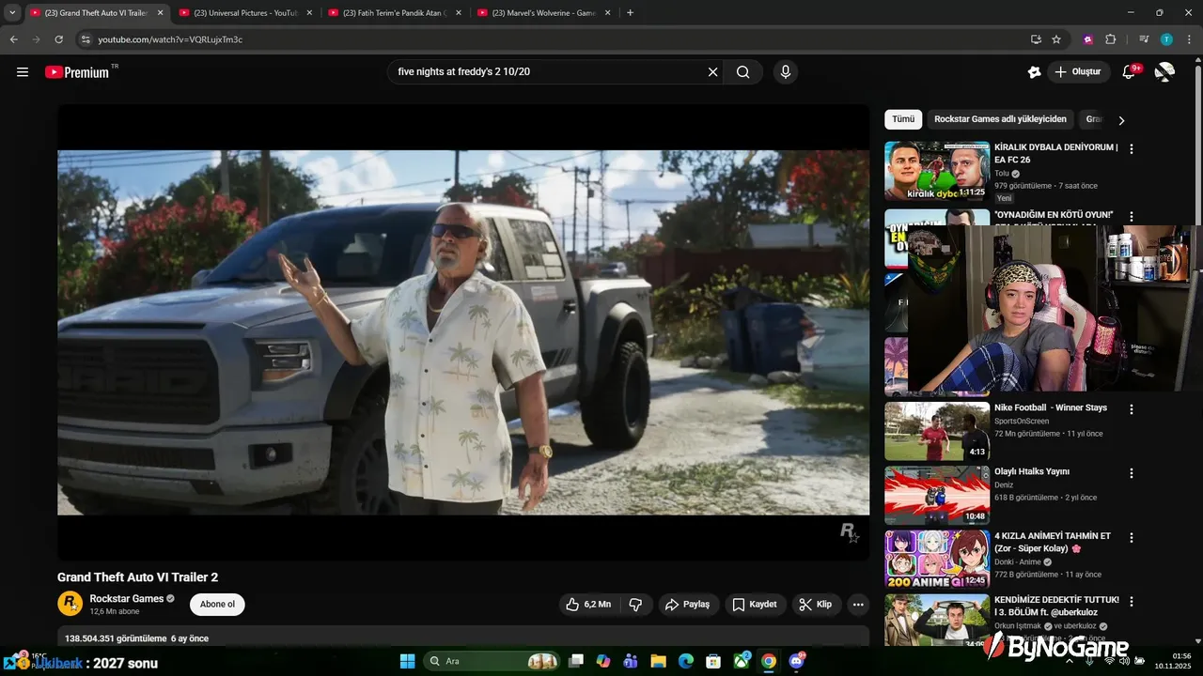The width and height of the screenshot is (1203, 676).
Task: Open options for Nike Football Winner Stays
Action: point(1132,409)
